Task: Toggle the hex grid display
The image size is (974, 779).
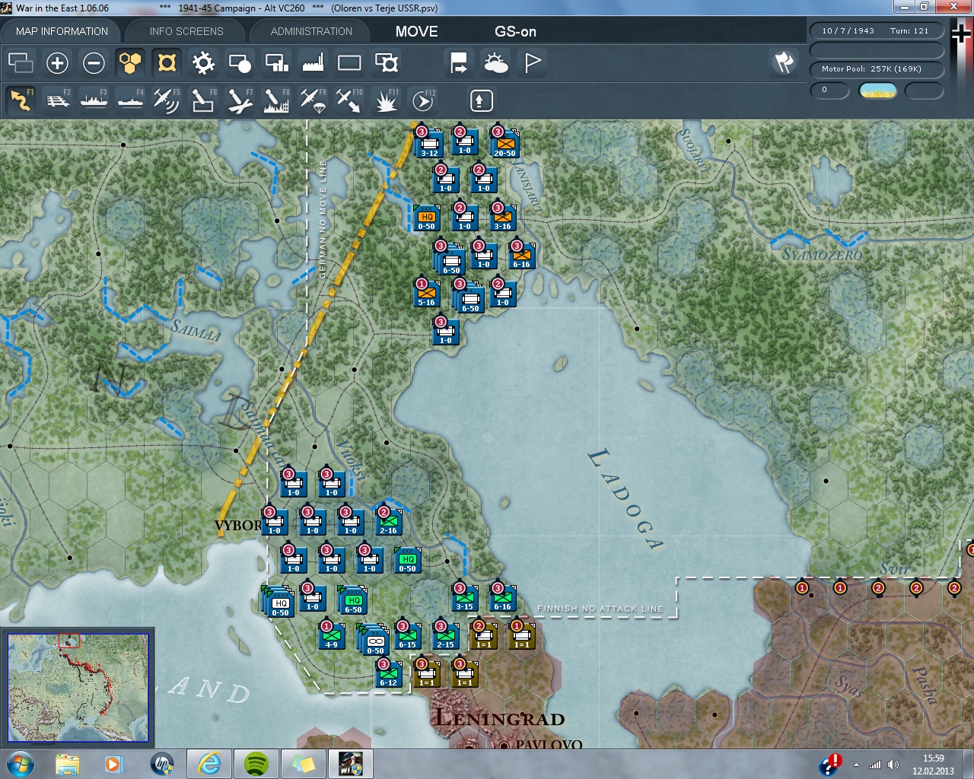Action: tap(130, 62)
